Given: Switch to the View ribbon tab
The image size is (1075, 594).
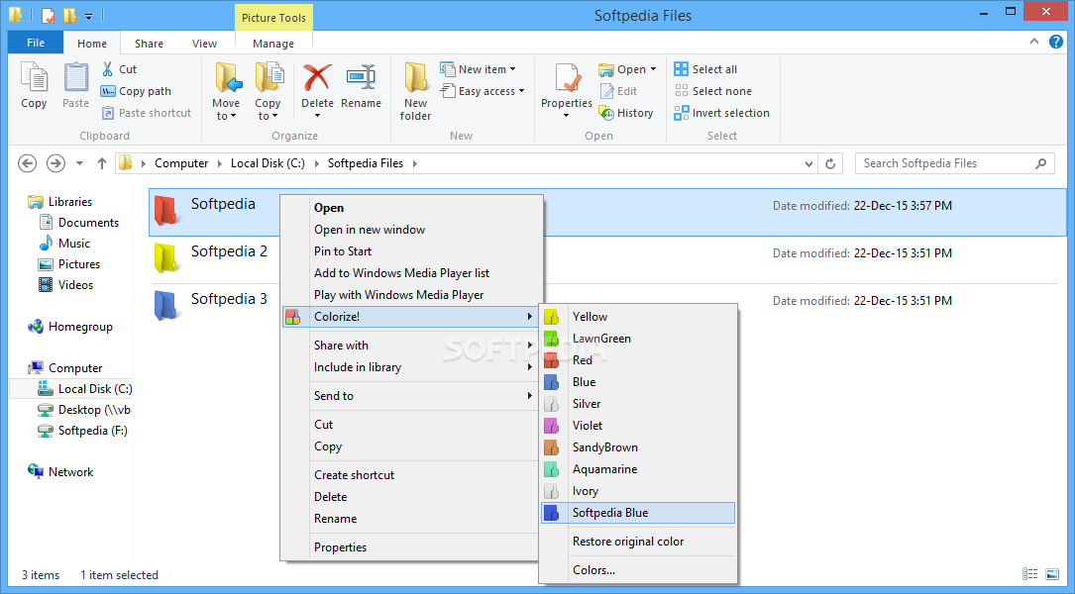Looking at the screenshot, I should [204, 44].
